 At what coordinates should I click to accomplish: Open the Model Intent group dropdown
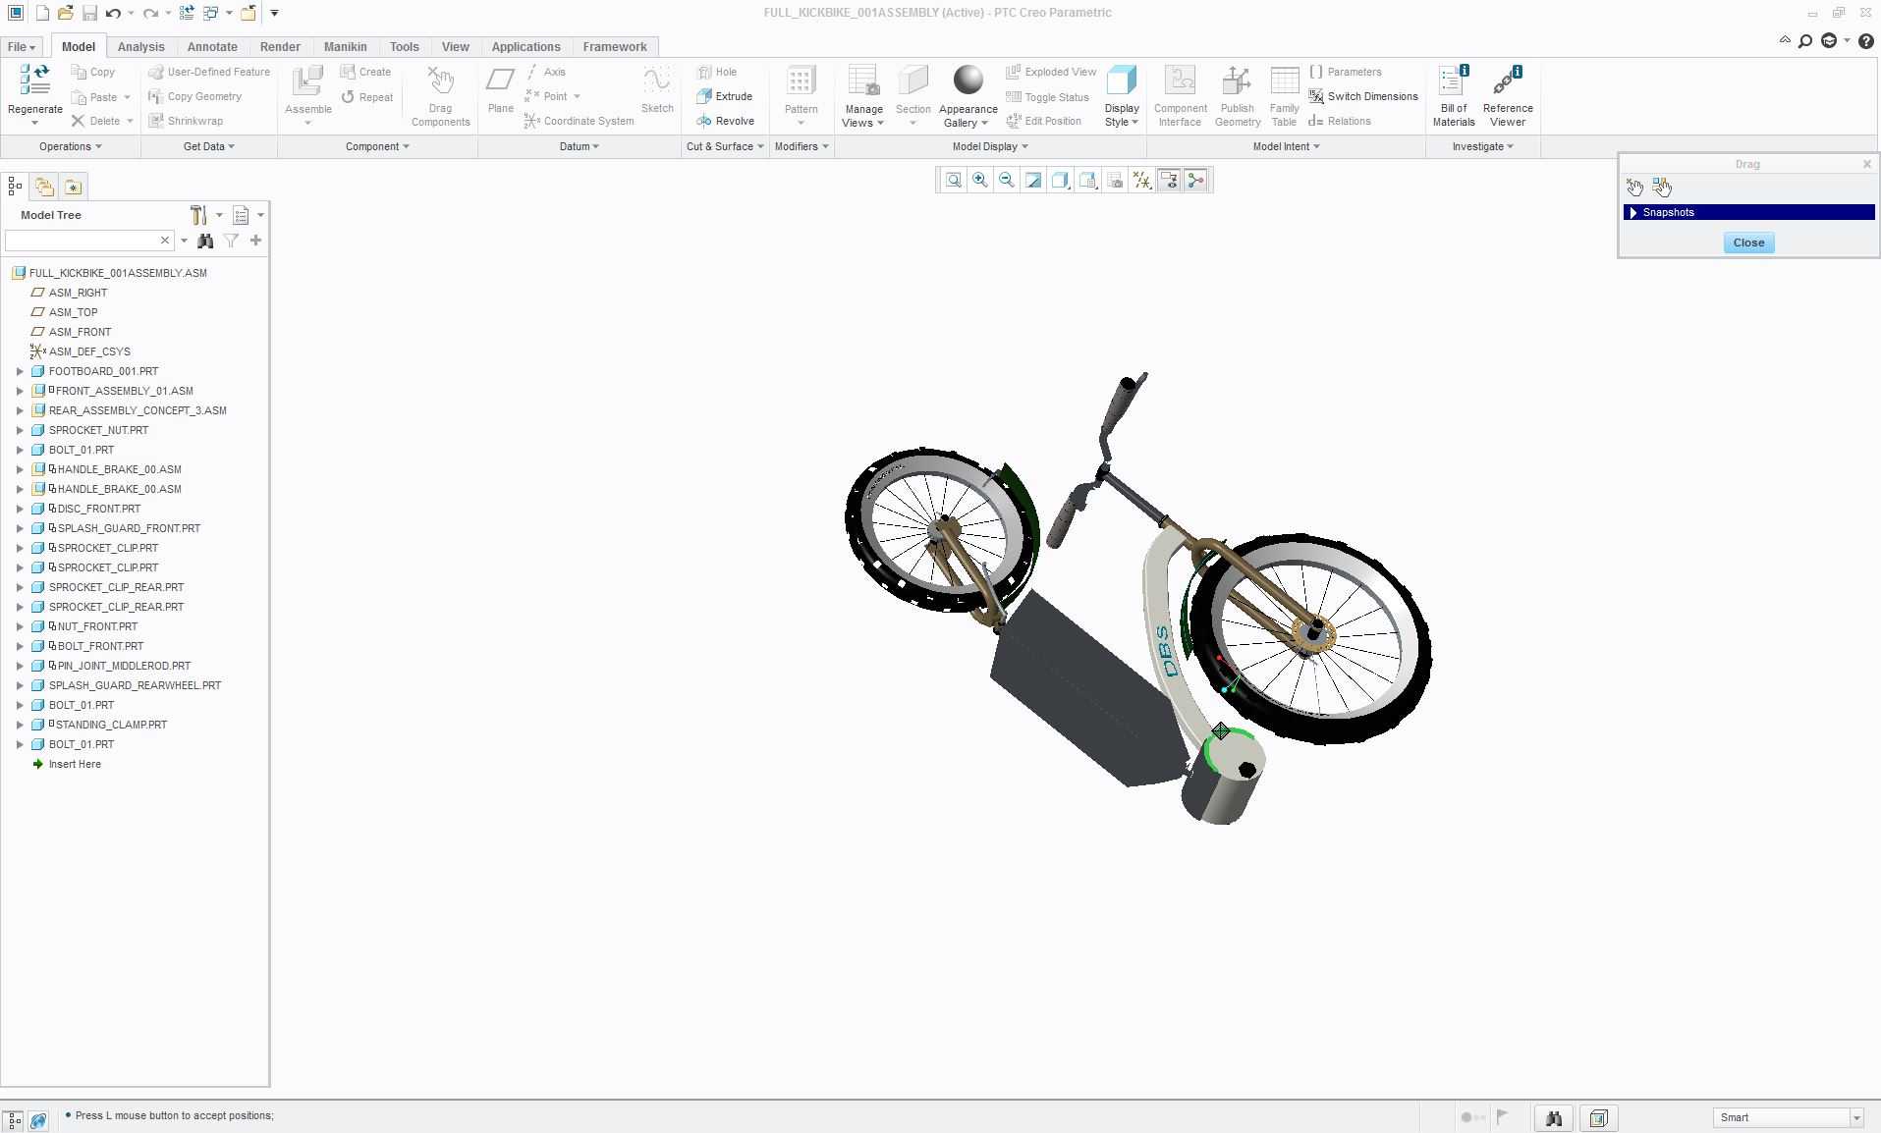(x=1286, y=146)
